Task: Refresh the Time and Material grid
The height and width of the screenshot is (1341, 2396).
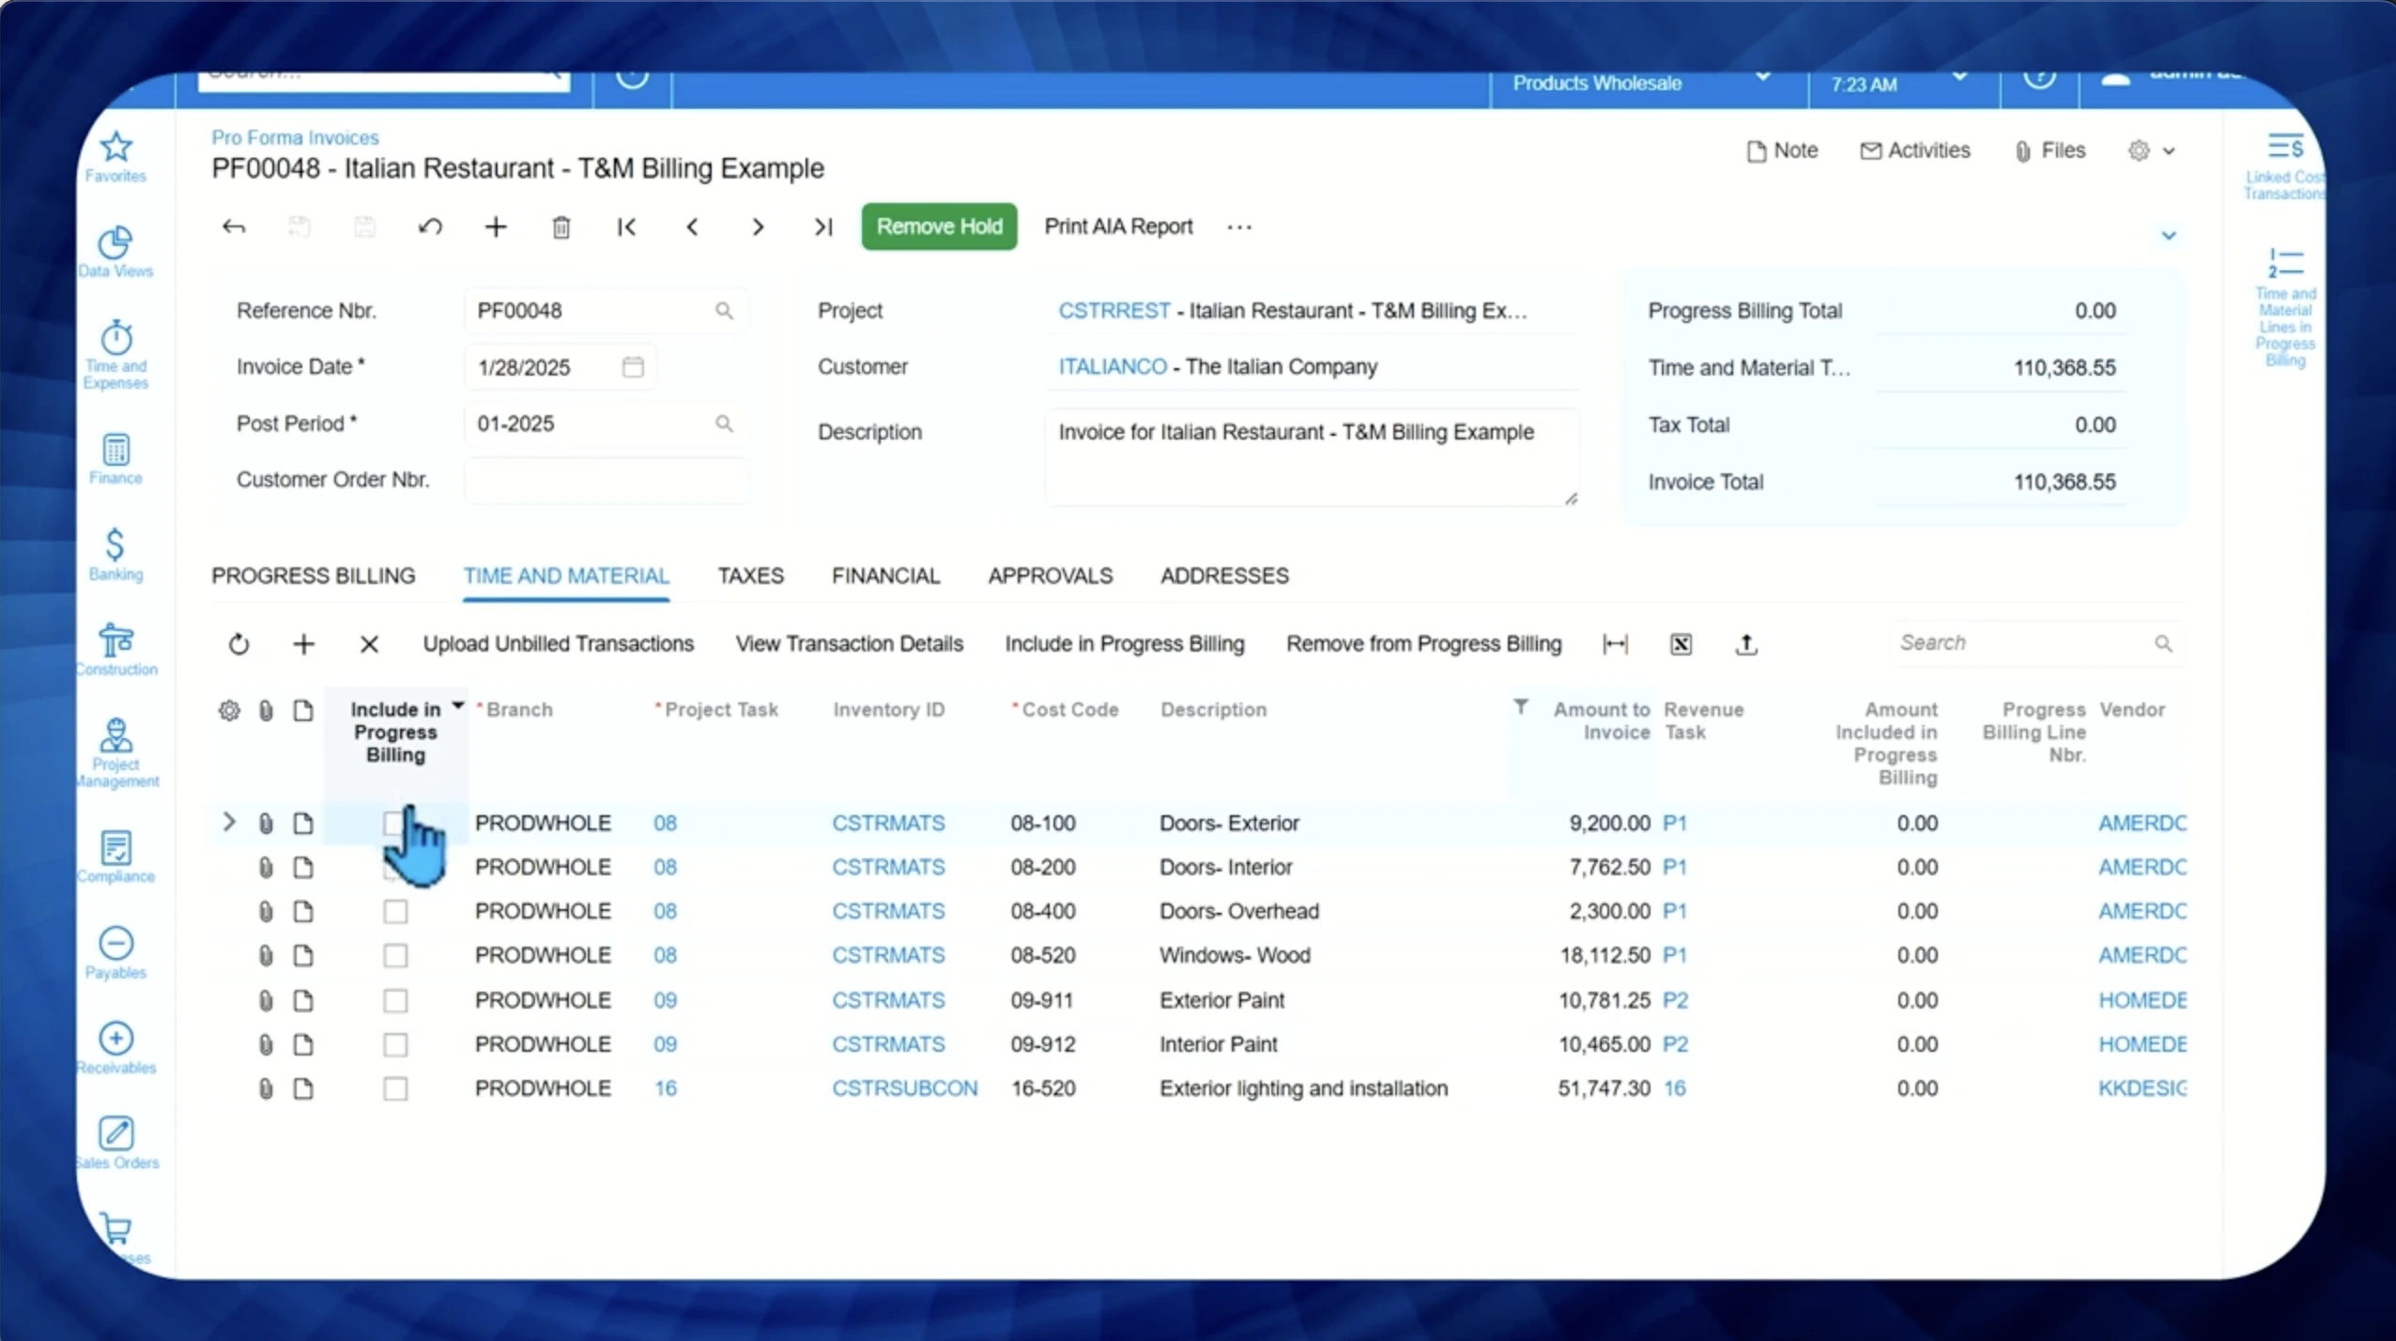Action: point(238,644)
